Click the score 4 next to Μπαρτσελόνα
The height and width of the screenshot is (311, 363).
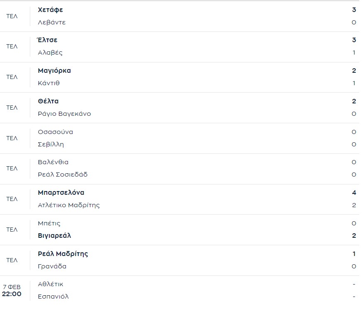353,192
